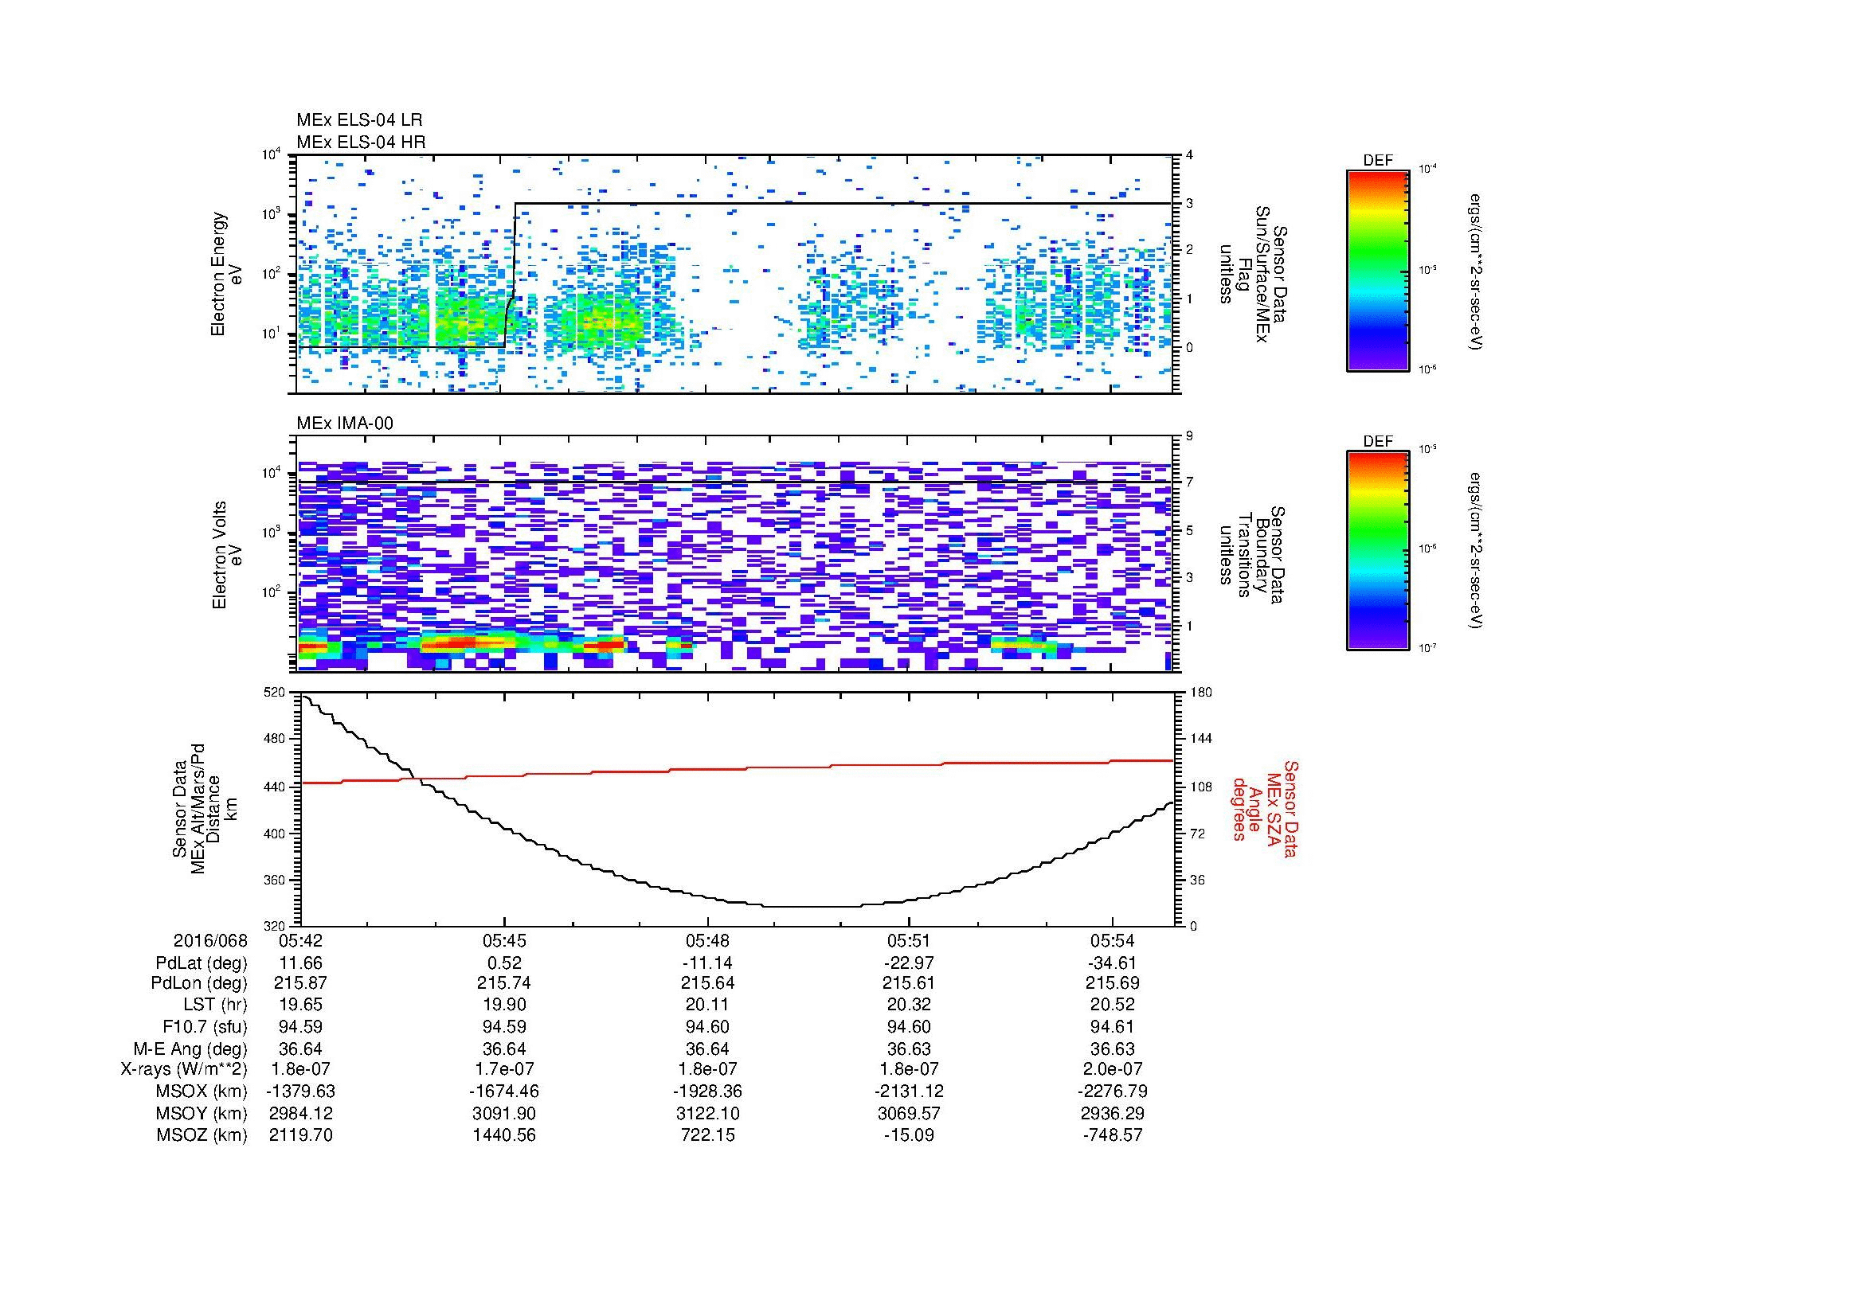
Task: Click MSOY value 3122.10
Action: point(707,1113)
